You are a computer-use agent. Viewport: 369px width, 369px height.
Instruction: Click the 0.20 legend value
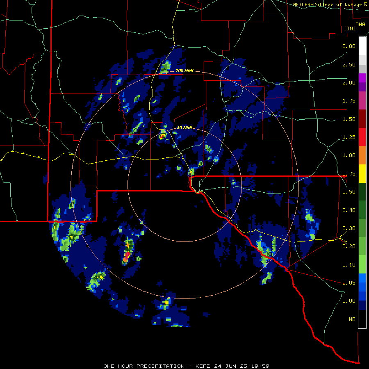349,246
